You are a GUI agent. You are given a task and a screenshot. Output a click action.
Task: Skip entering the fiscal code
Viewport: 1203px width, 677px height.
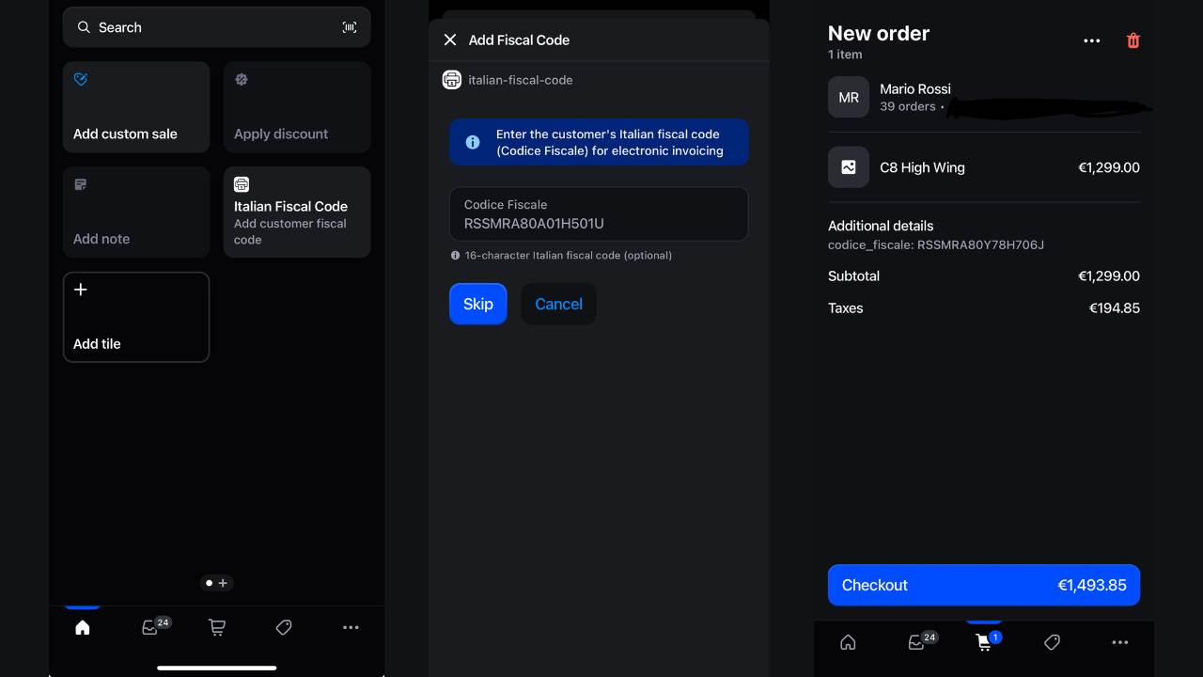pyautogui.click(x=477, y=304)
